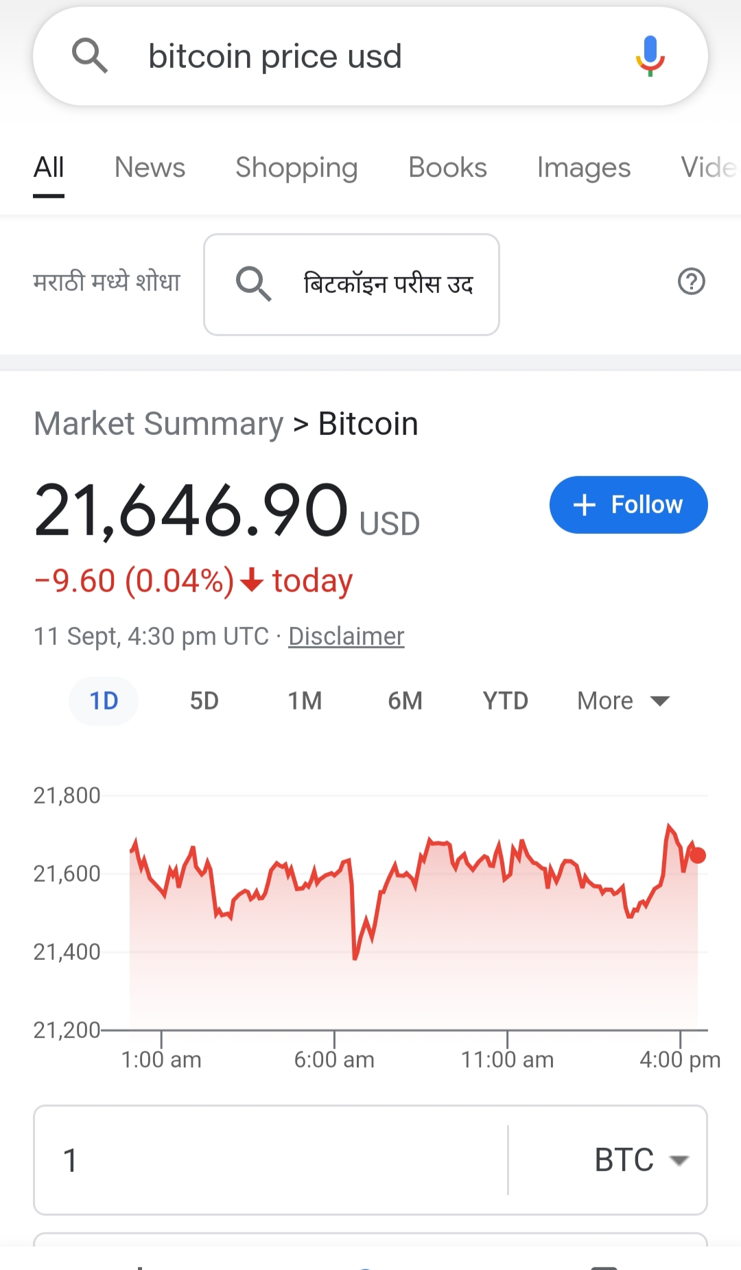
Task: Tap the search magnifier icon in search bar
Action: 90,56
